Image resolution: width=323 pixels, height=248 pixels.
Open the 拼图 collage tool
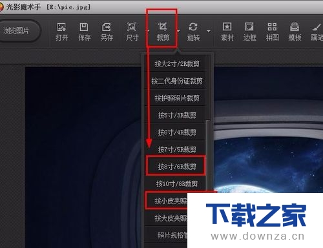(272, 32)
